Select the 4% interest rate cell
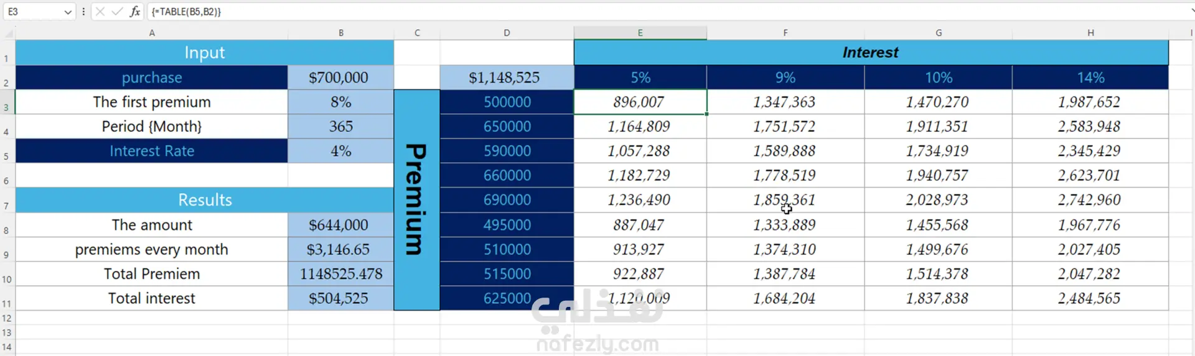 [x=340, y=151]
